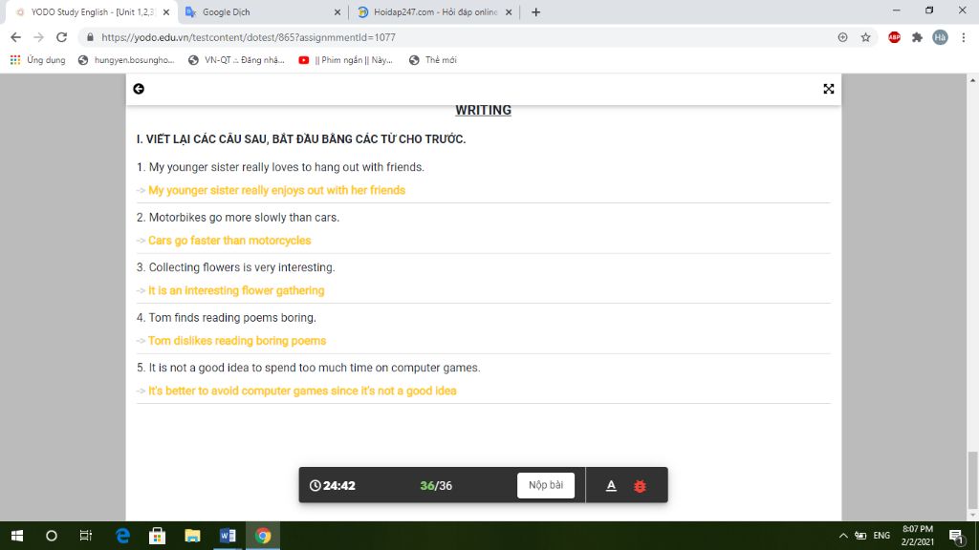Click the address bar URL
This screenshot has height=550, width=979.
(249, 37)
